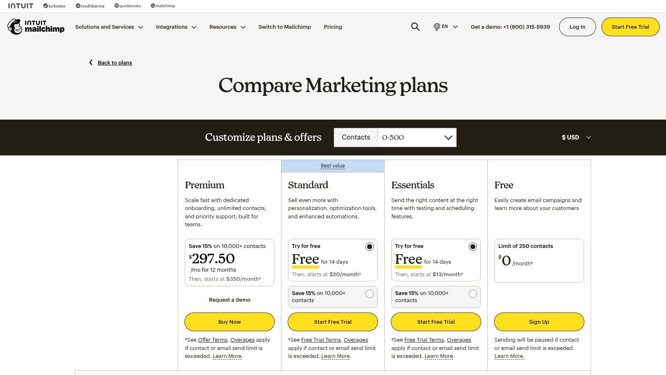Enable Save 15% option on the Essentials plan
This screenshot has width=666, height=375.
(472, 293)
